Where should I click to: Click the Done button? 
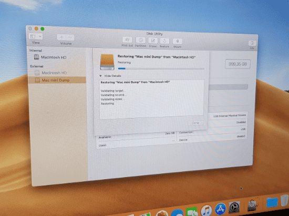click(195, 123)
